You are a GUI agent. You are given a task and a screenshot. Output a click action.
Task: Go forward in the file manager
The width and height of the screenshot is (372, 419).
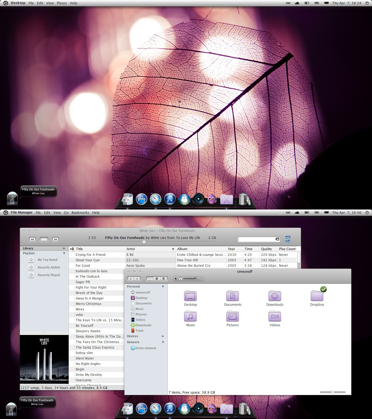(x=137, y=279)
